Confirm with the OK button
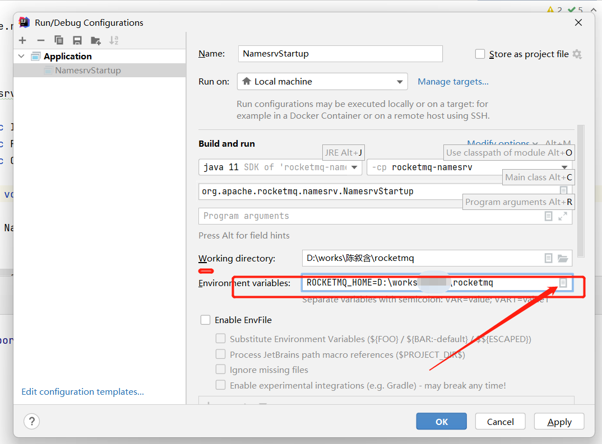The width and height of the screenshot is (602, 444). [x=442, y=422]
